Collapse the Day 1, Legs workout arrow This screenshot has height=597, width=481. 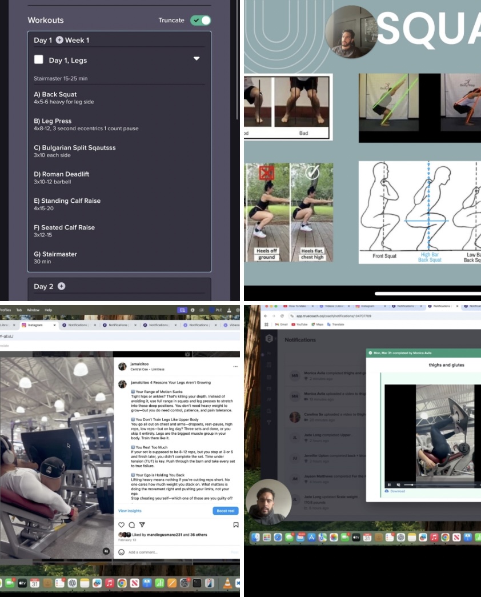197,59
